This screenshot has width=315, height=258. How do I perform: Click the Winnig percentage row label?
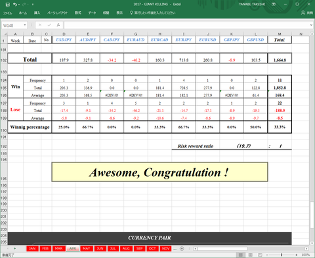[30, 127]
